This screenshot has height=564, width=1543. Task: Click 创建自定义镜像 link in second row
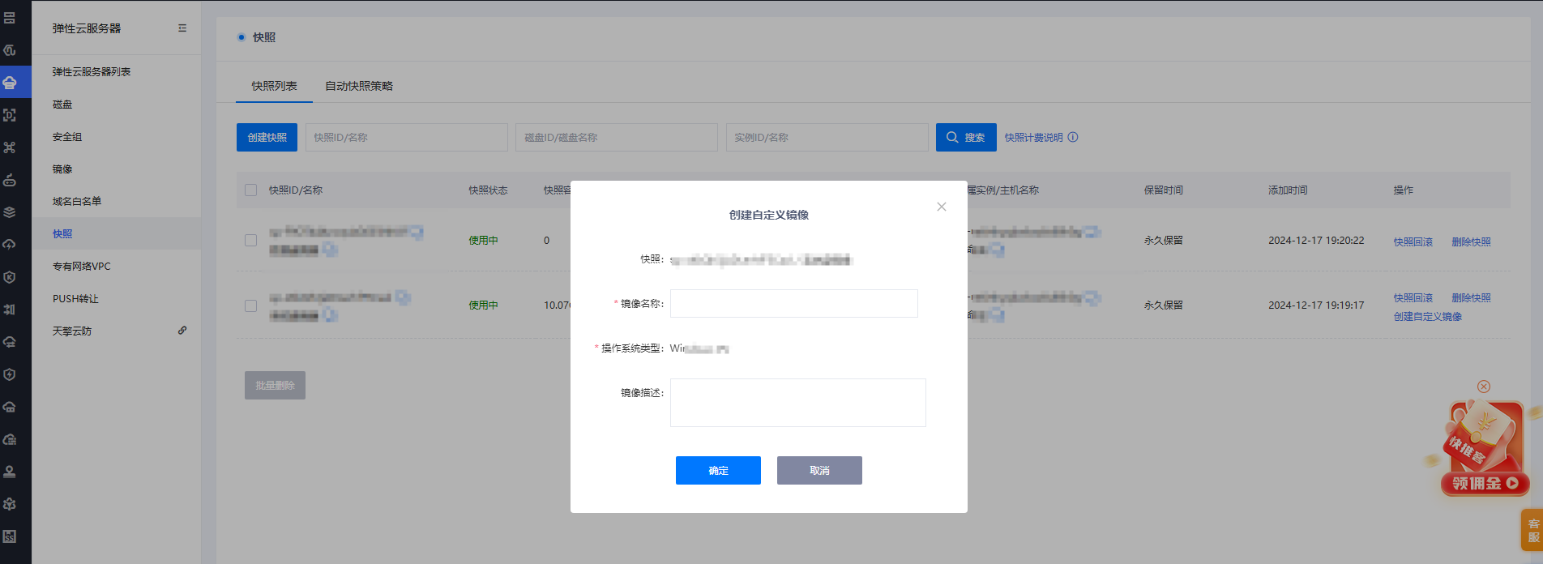[1427, 317]
